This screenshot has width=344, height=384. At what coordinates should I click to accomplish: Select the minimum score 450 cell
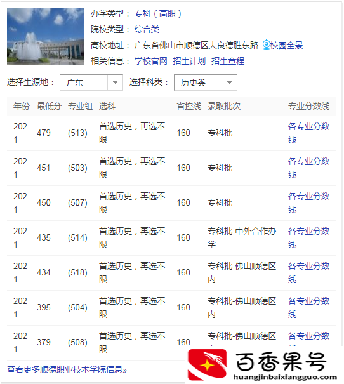pyautogui.click(x=44, y=202)
